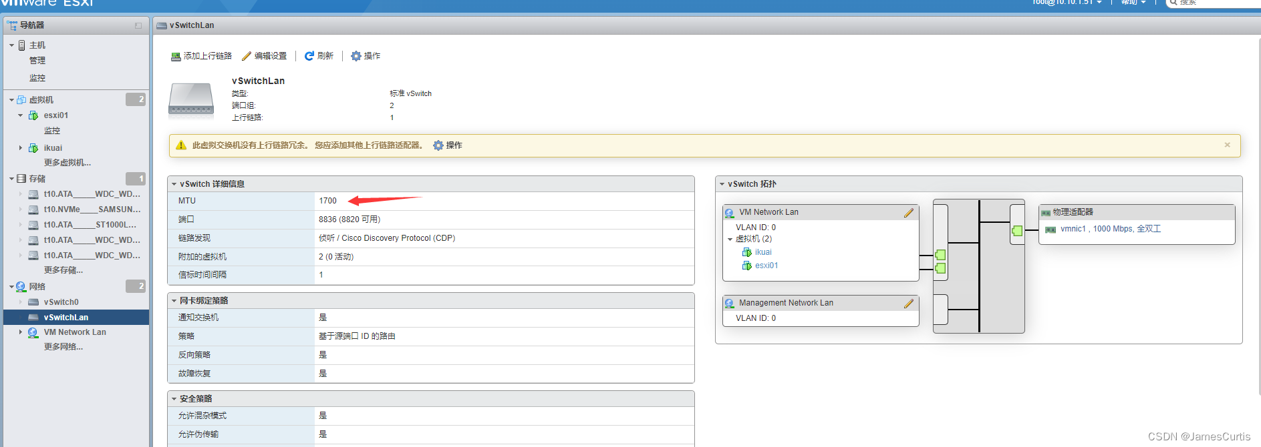Click Add uplink (添加上行链路) toolbar button
This screenshot has width=1261, height=447.
coord(201,56)
